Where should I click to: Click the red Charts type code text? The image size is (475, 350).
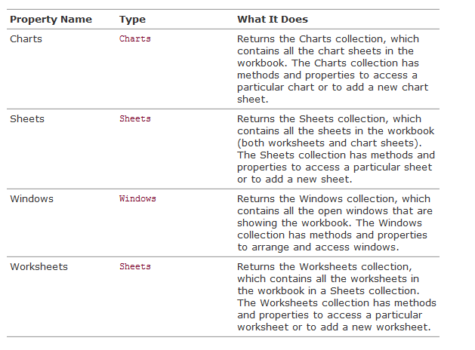pos(135,38)
